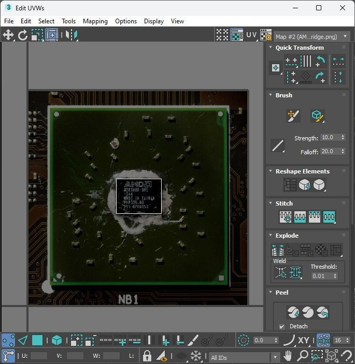Click the Strength value field
Image resolution: width=355 pixels, height=364 pixels.
pyautogui.click(x=330, y=137)
